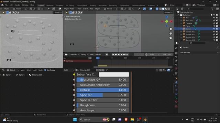Open Windows Start menu

(75, 120)
